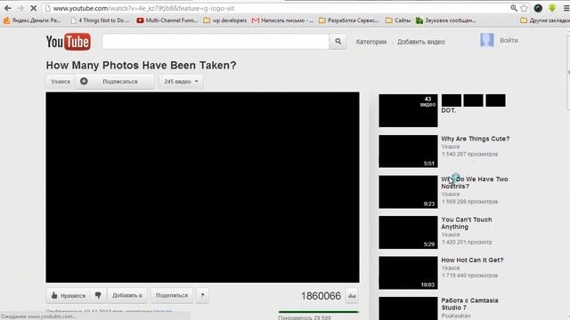
Task: Click the view count 1860066
Action: pyautogui.click(x=321, y=296)
